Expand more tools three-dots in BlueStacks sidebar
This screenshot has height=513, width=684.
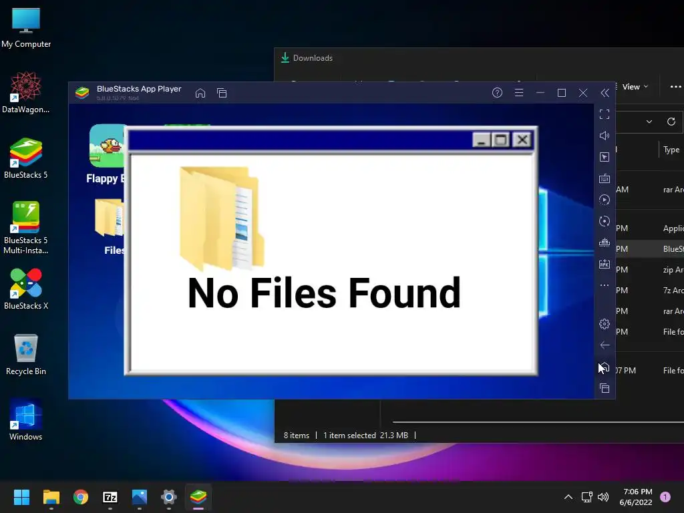(604, 285)
